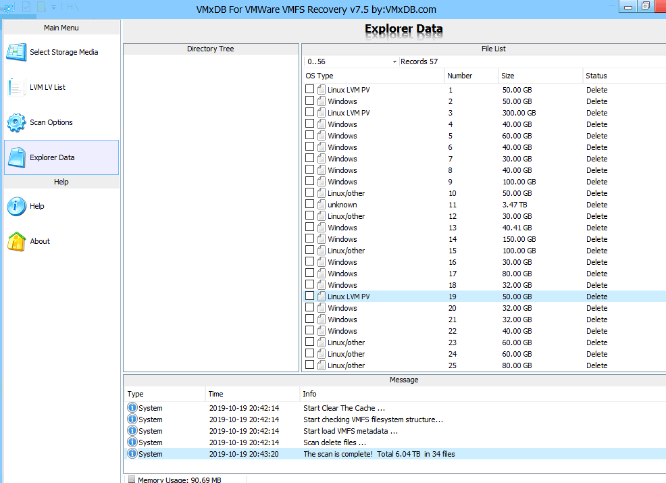Click the file icon for record number 22
This screenshot has width=666, height=483.
321,330
